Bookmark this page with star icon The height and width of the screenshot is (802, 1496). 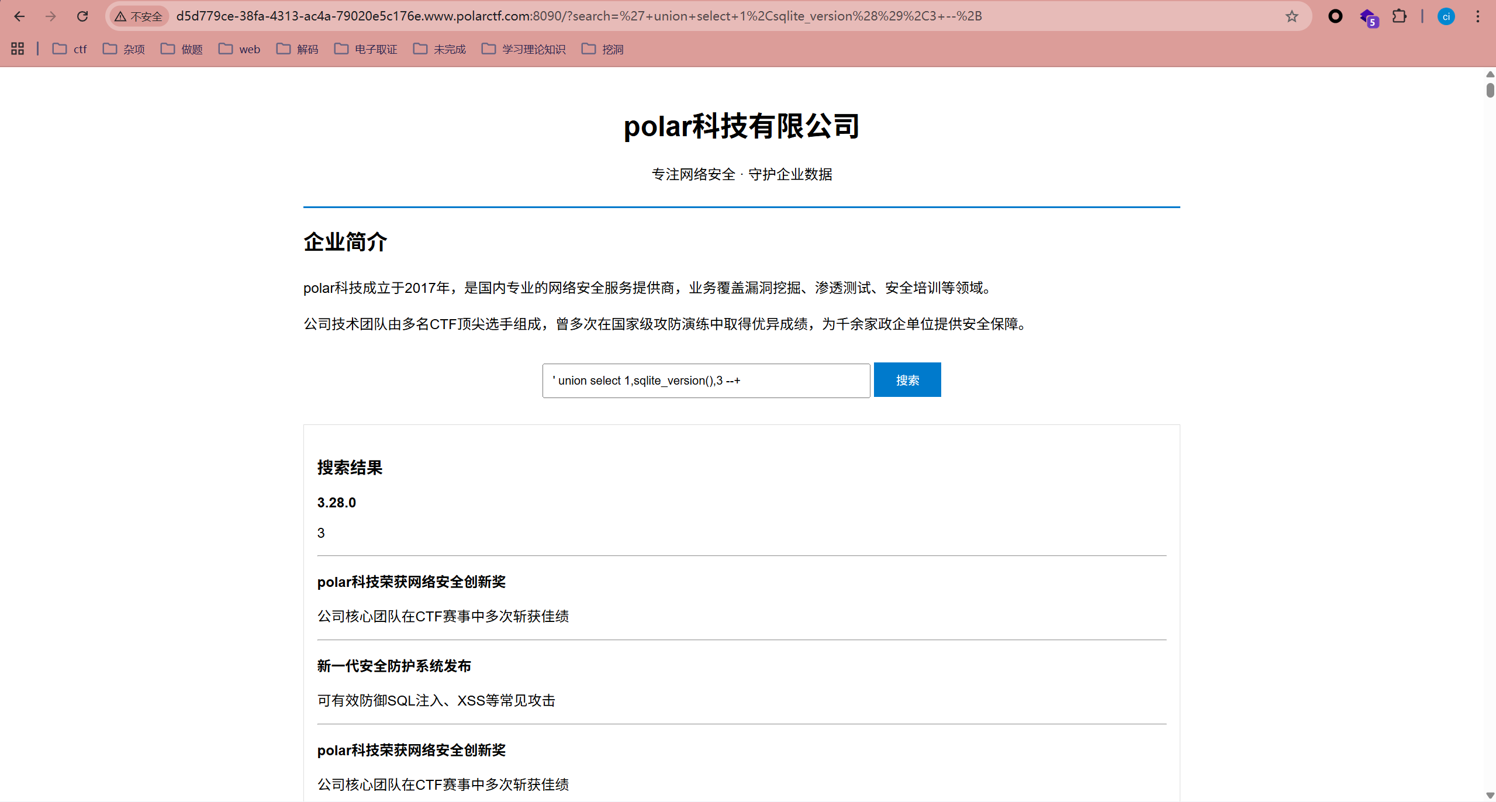tap(1291, 16)
